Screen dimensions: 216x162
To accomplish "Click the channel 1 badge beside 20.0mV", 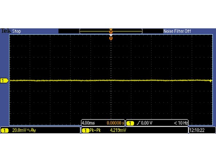I will (5, 130).
